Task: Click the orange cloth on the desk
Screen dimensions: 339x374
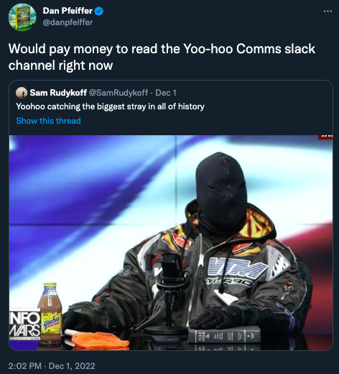Action: (99, 339)
